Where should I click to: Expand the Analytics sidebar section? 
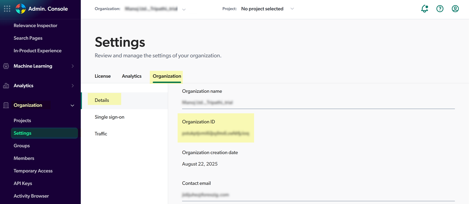(x=73, y=86)
